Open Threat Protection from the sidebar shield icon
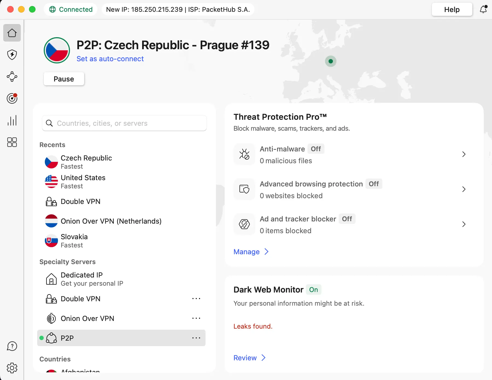Image resolution: width=492 pixels, height=380 pixels. coord(12,55)
